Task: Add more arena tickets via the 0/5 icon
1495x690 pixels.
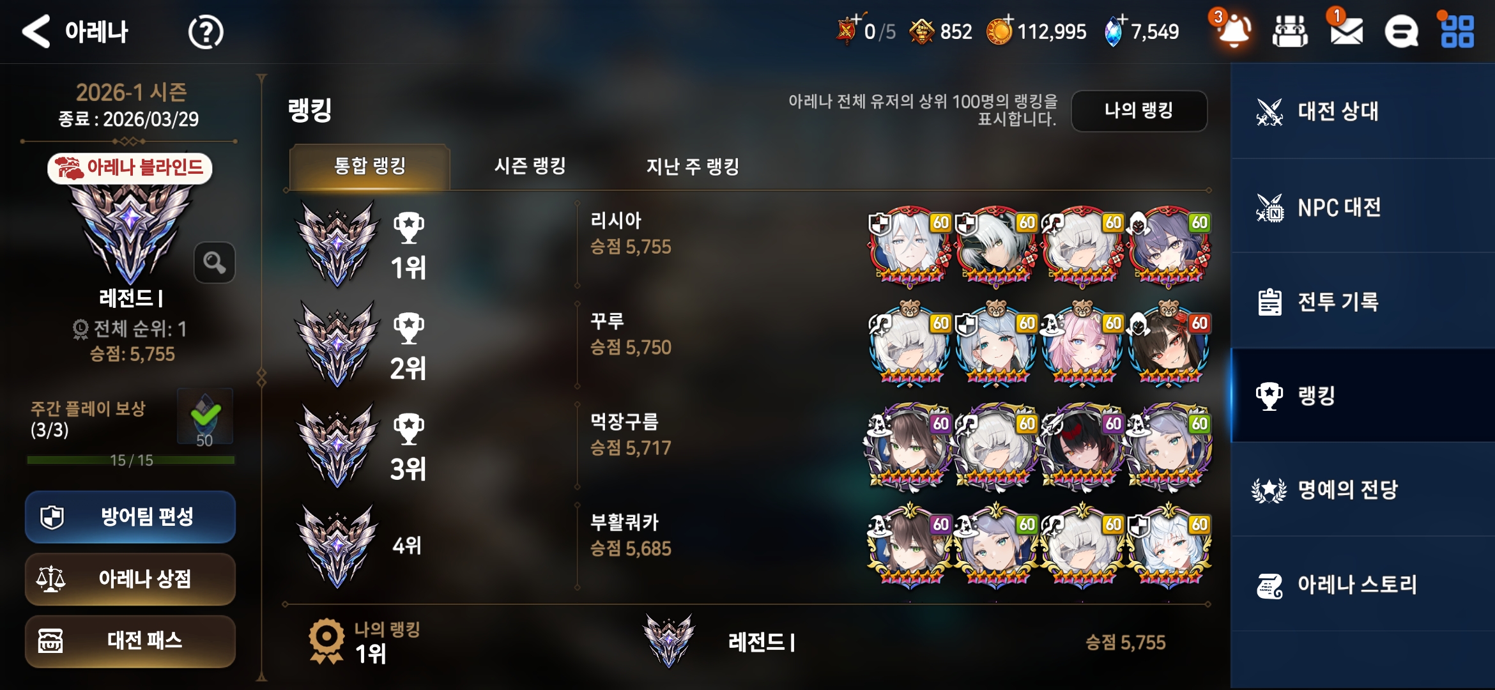Action: point(847,29)
